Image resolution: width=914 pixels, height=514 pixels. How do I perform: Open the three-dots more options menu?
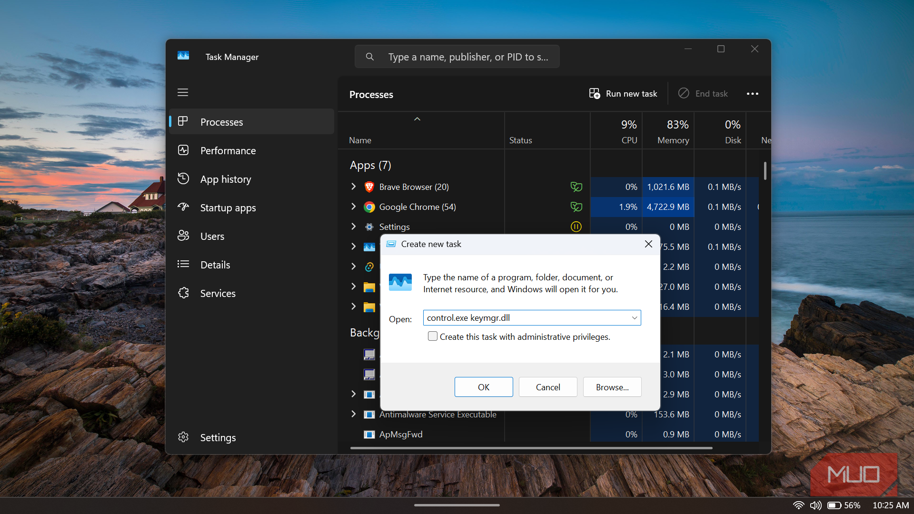(753, 94)
